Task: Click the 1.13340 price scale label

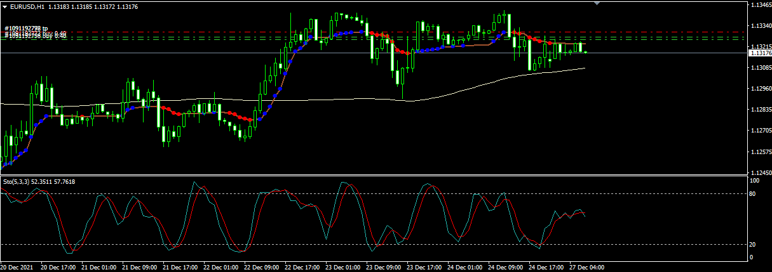Action: click(x=760, y=25)
